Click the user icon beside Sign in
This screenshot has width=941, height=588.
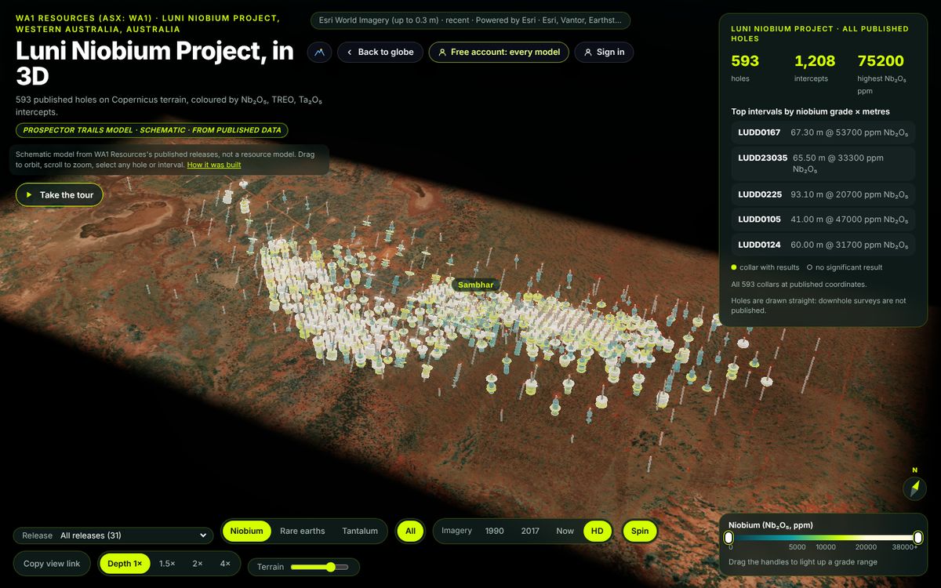pos(587,53)
